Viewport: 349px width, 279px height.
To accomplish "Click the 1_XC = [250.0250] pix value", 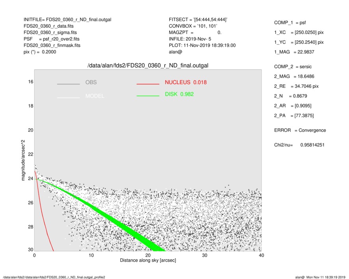I will click(299, 32).
